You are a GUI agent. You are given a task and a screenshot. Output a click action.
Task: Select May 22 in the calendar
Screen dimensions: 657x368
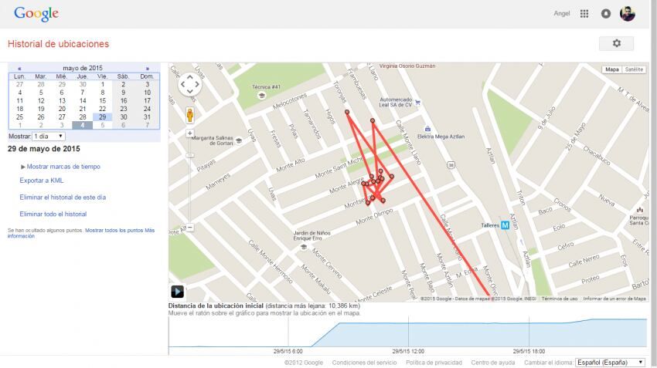click(103, 109)
